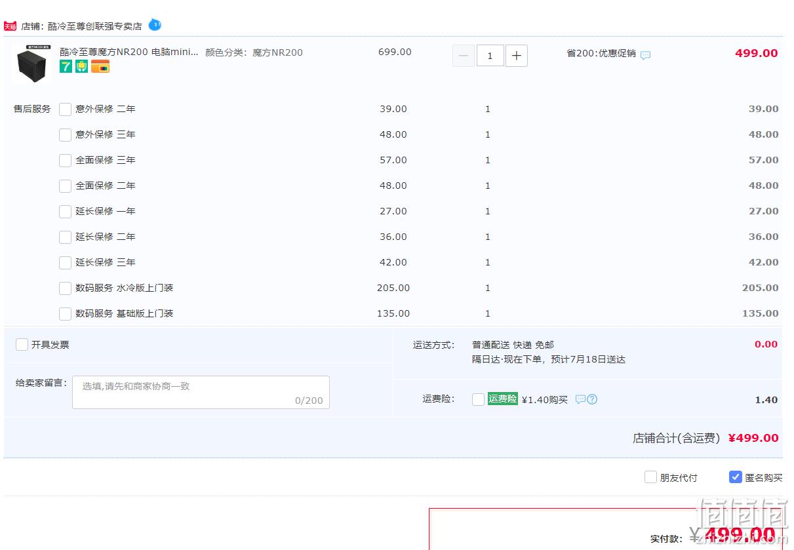This screenshot has height=550, width=794.
Task: Check 全面保修 三年 service option
Action: coord(65,161)
